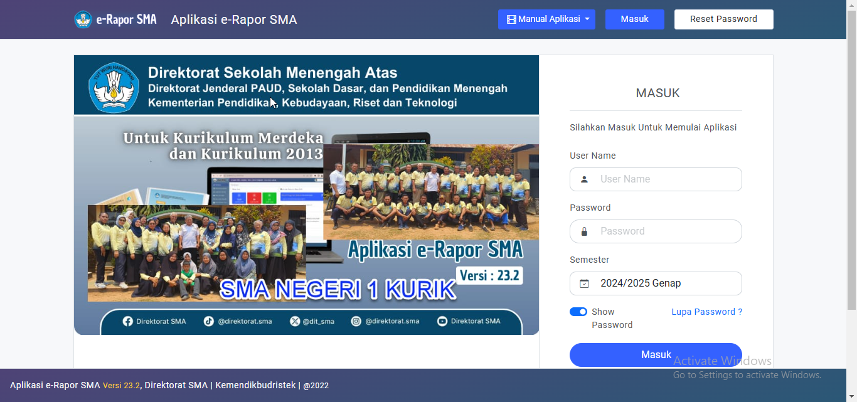
Task: Click the user icon in User Name field
Action: (584, 179)
